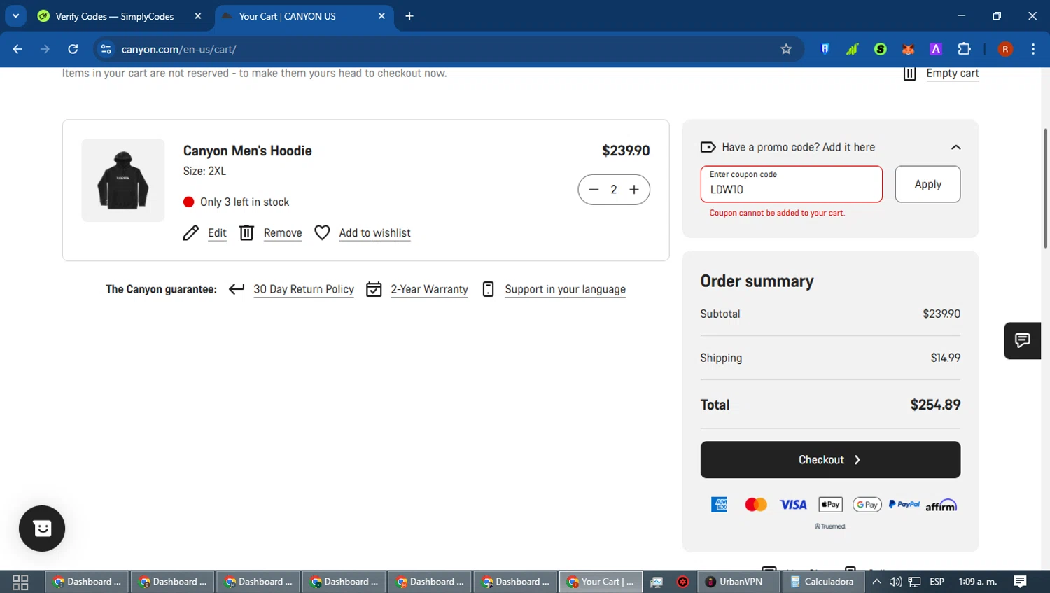Click the PayPal payment logo
This screenshot has width=1050, height=593.
(904, 504)
